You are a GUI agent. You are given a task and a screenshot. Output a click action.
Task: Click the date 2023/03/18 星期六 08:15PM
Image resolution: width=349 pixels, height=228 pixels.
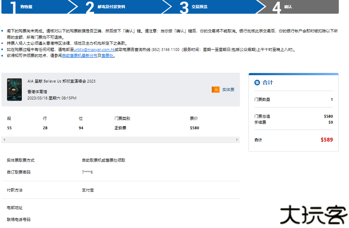pos(52,98)
